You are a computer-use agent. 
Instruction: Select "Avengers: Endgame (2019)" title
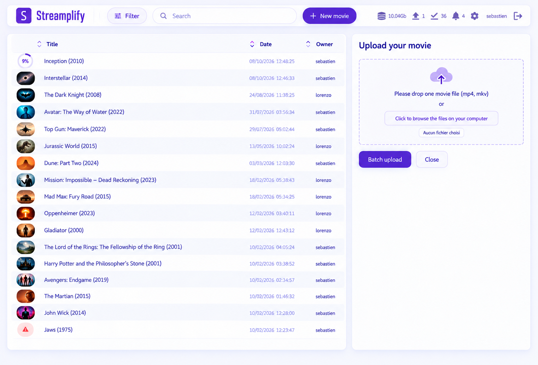point(76,280)
